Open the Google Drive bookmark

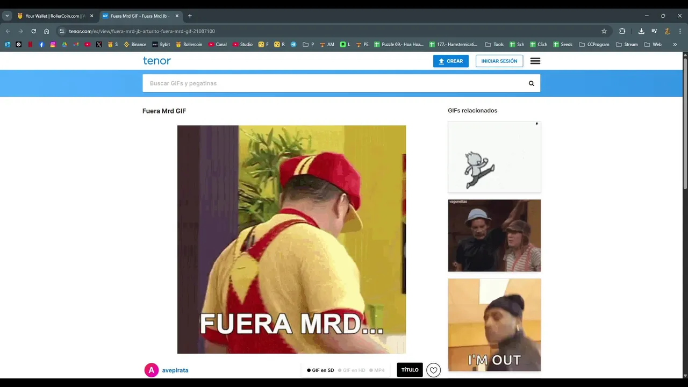[x=64, y=45]
